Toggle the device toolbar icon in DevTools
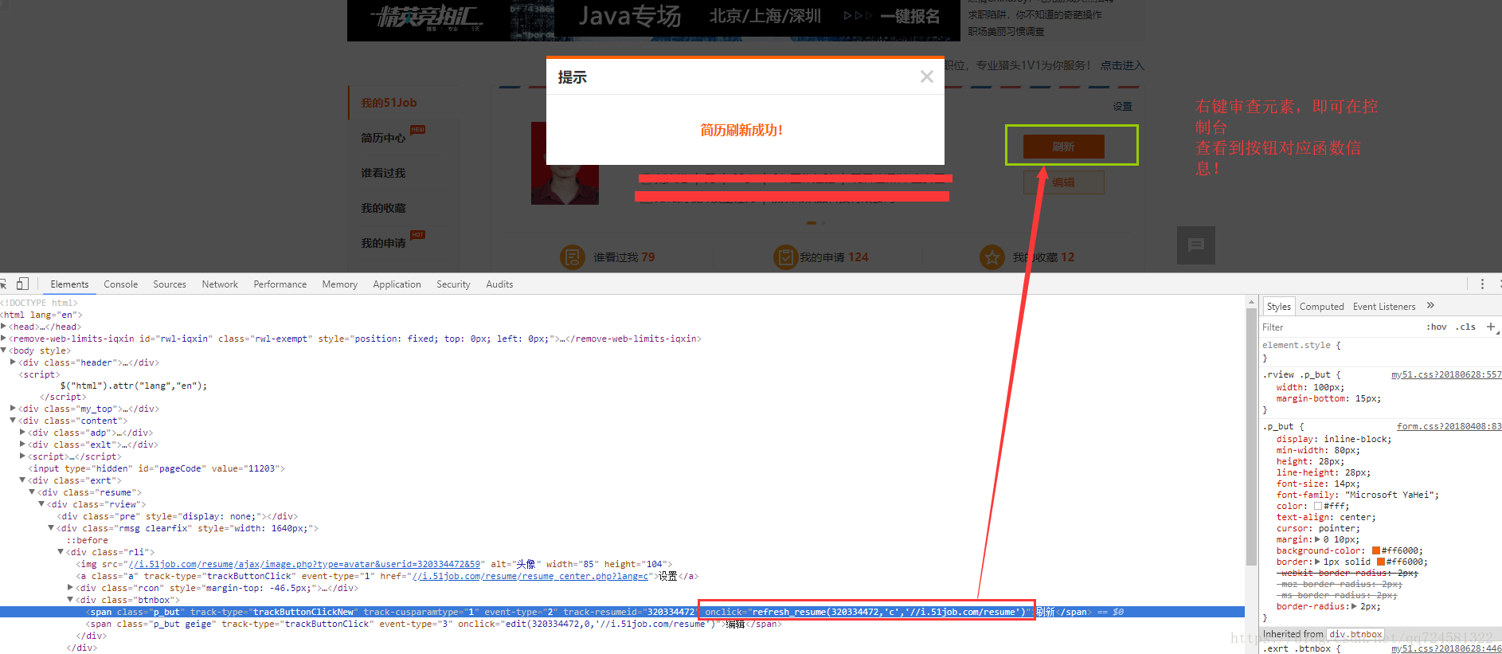Screen dimensions: 1502x654 click(x=22, y=284)
